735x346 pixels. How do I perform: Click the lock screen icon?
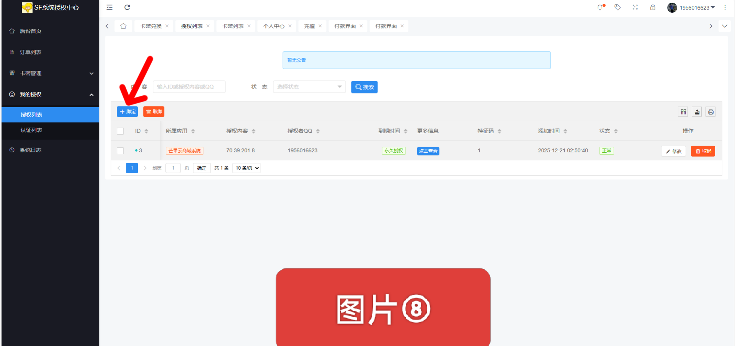pos(653,7)
